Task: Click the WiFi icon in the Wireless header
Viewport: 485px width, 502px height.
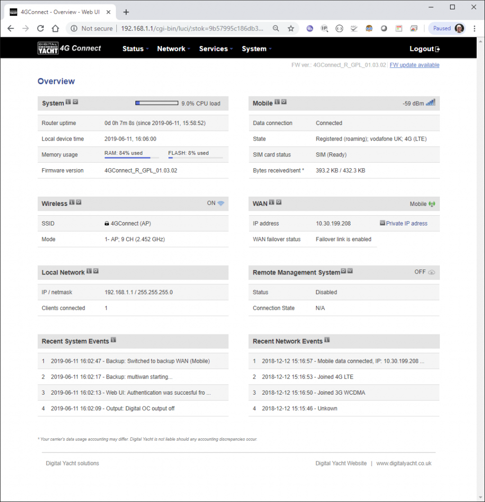Action: (x=221, y=203)
